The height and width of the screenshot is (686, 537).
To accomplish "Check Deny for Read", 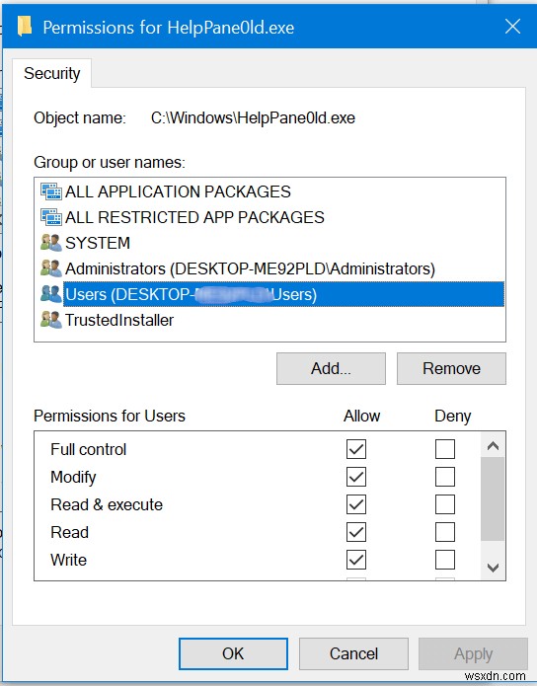I will [445, 532].
